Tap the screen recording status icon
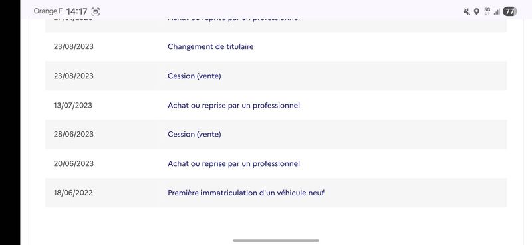The image size is (532, 245). (96, 11)
